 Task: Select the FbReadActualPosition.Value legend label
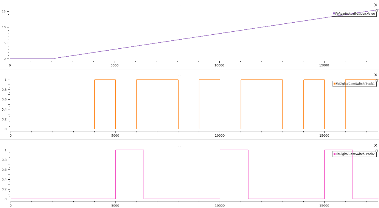[x=355, y=14]
